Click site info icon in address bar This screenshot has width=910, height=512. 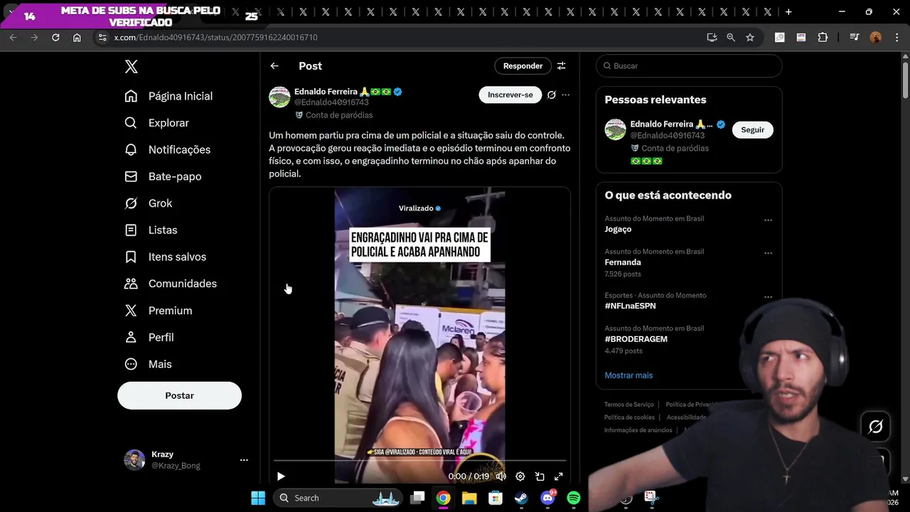[x=102, y=37]
